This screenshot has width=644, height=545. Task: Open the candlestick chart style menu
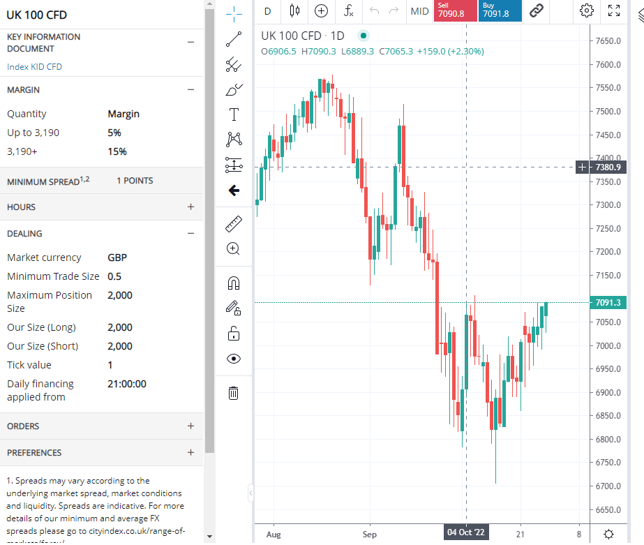click(x=294, y=10)
